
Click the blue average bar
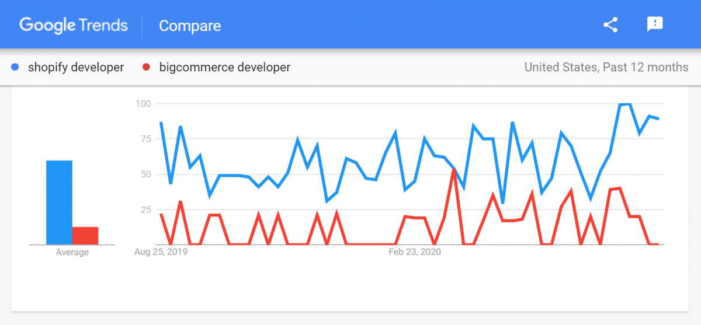point(60,202)
